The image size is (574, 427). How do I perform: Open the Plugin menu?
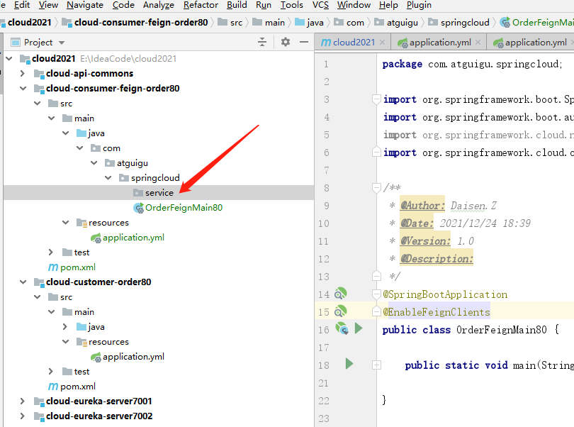tap(419, 5)
